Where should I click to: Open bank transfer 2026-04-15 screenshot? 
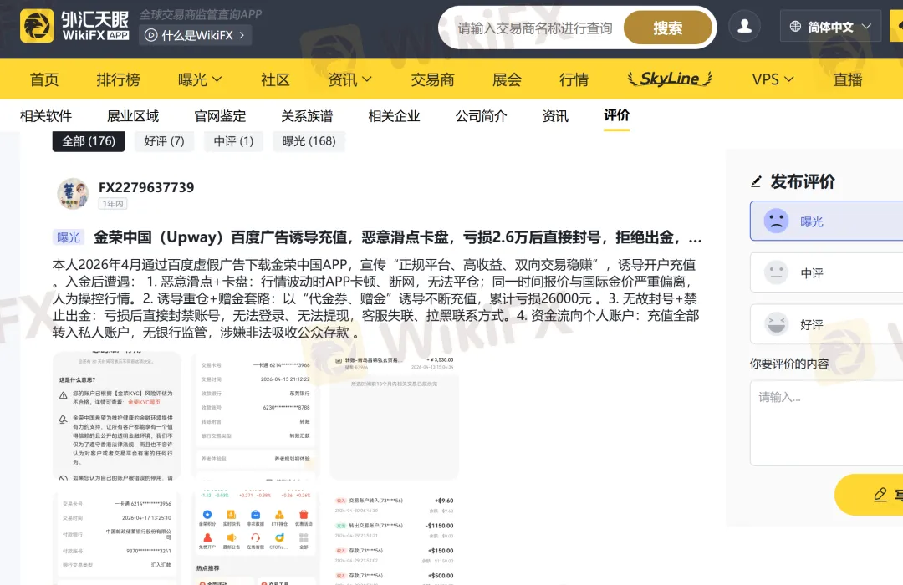click(255, 415)
